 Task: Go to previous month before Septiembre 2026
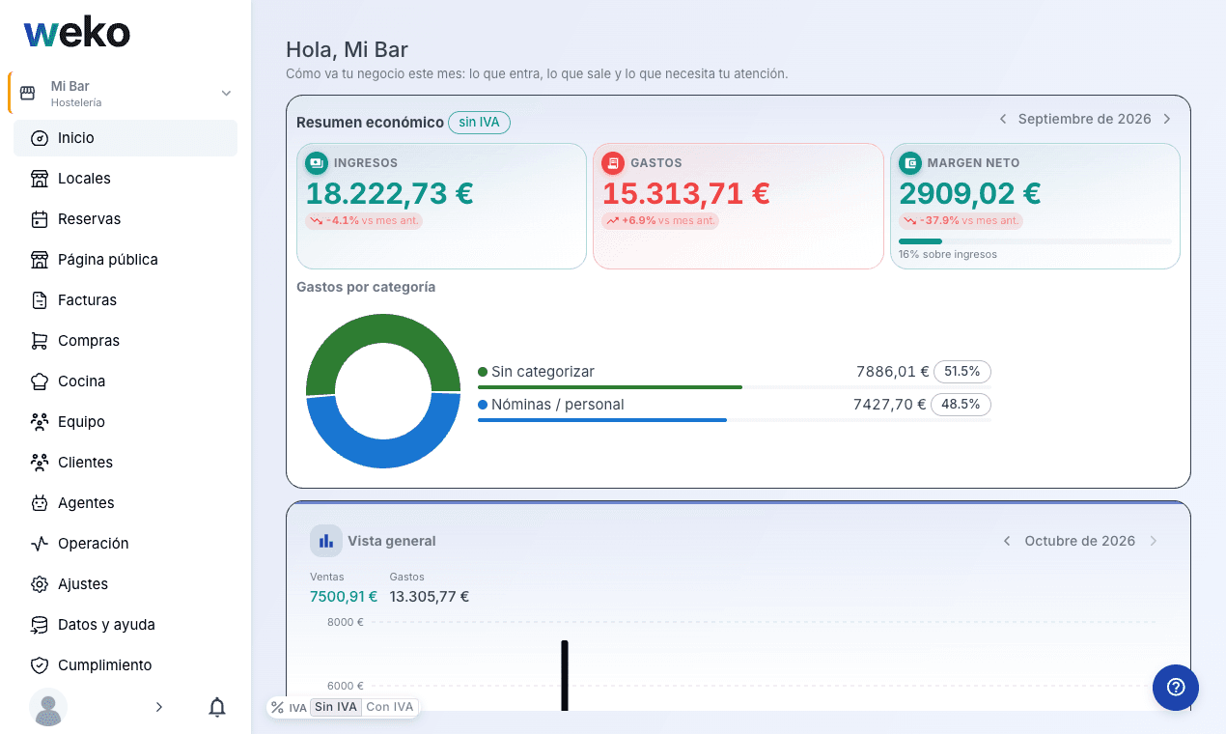[x=1003, y=119]
